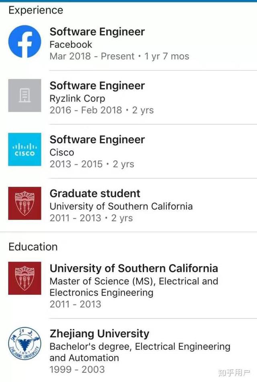Click the Facebook company logo
This screenshot has width=257, height=382.
tap(24, 42)
